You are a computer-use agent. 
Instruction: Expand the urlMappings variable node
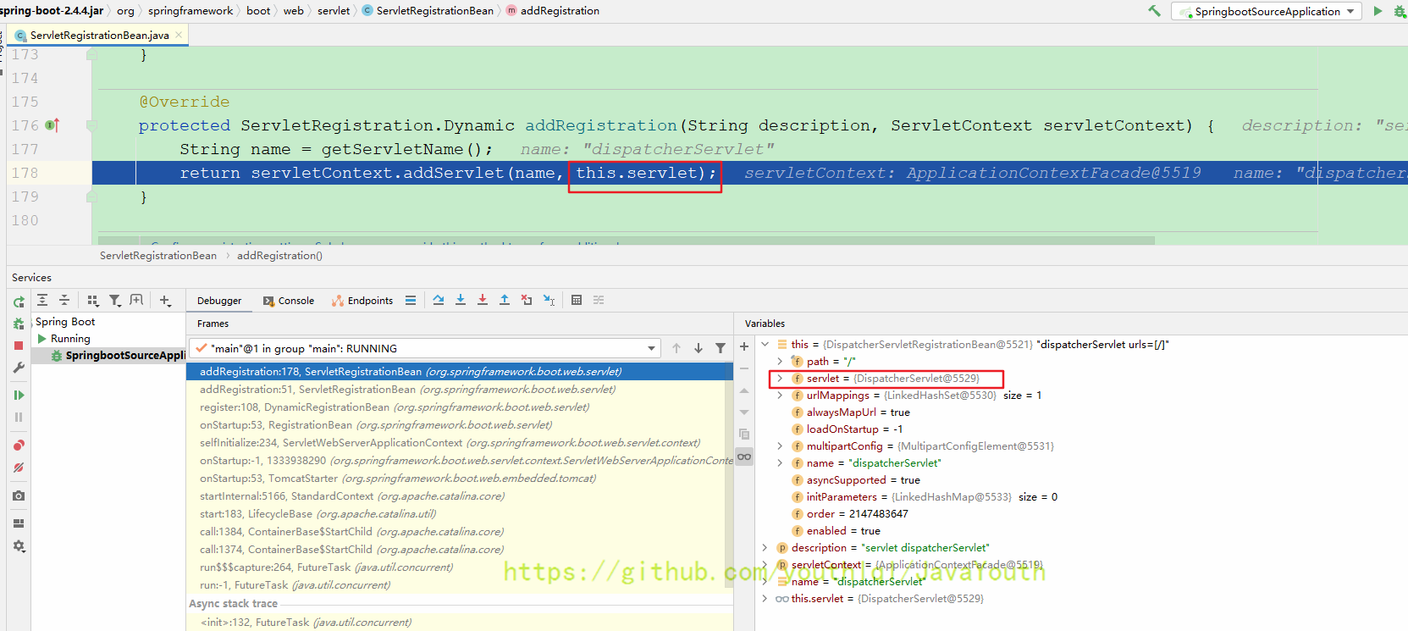780,396
